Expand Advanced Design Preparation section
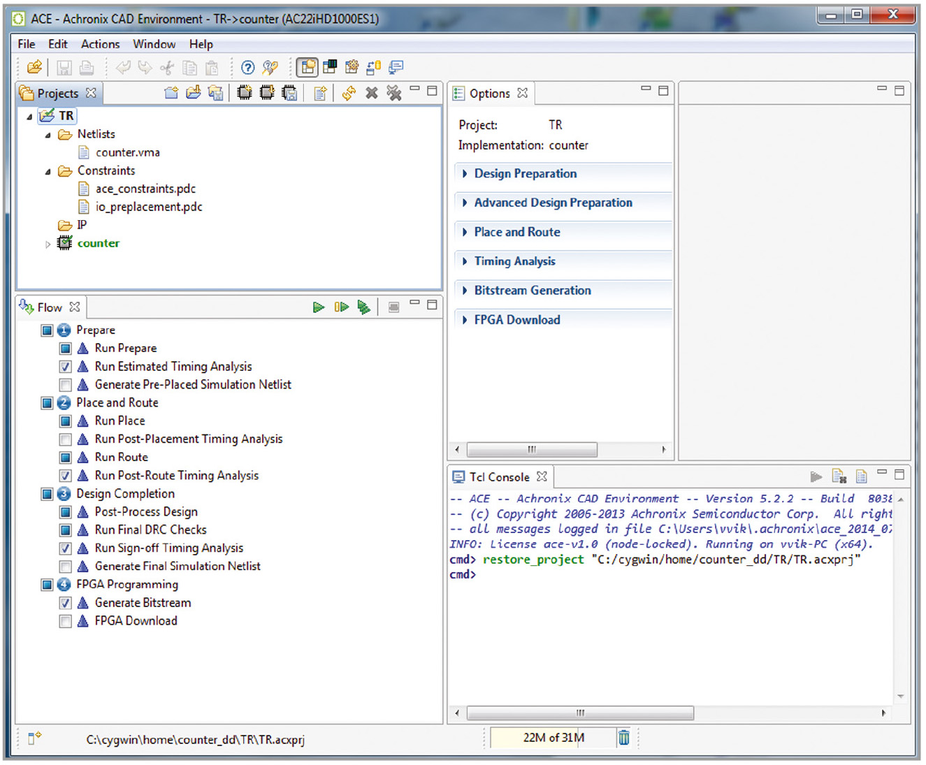Image resolution: width=926 pixels, height=765 pixels. 465,203
